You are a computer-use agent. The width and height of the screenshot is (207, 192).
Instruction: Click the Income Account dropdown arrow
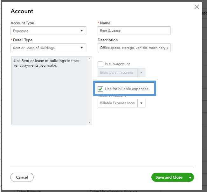[141, 103]
